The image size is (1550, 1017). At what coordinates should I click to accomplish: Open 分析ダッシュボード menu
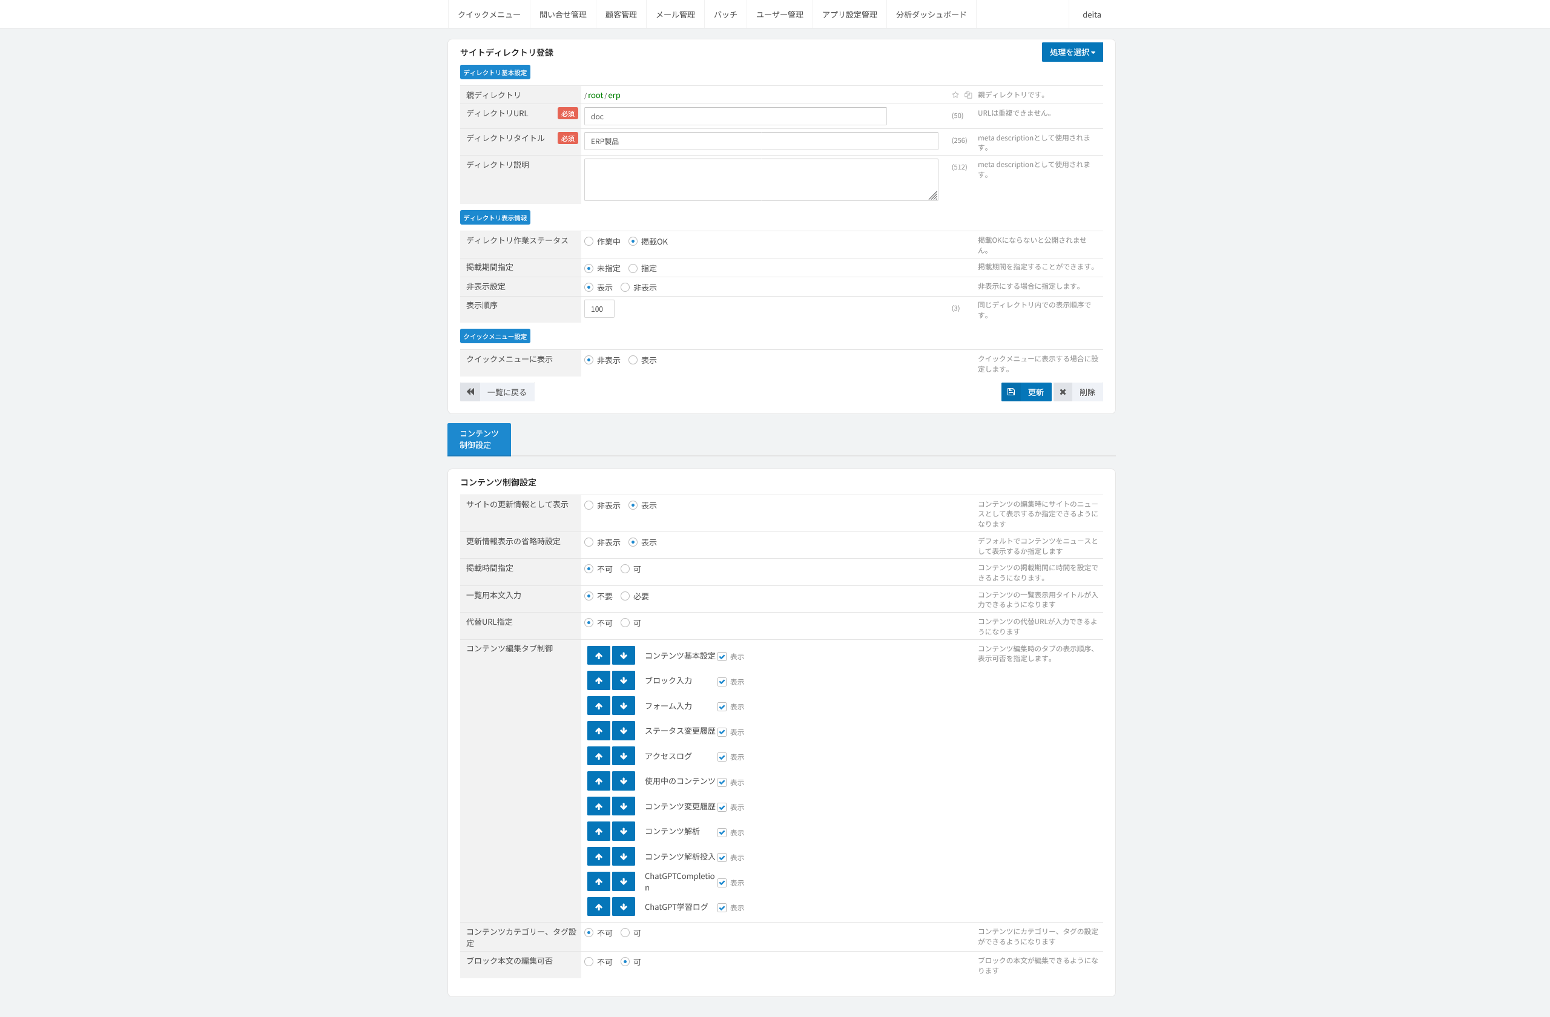pos(931,15)
